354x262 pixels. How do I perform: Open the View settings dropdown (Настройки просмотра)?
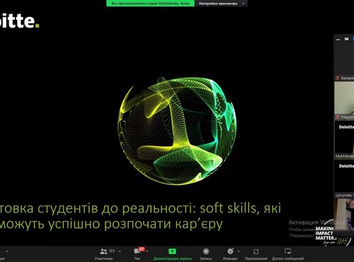click(x=221, y=4)
